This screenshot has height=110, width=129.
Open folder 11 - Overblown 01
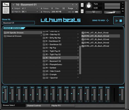point(61,41)
